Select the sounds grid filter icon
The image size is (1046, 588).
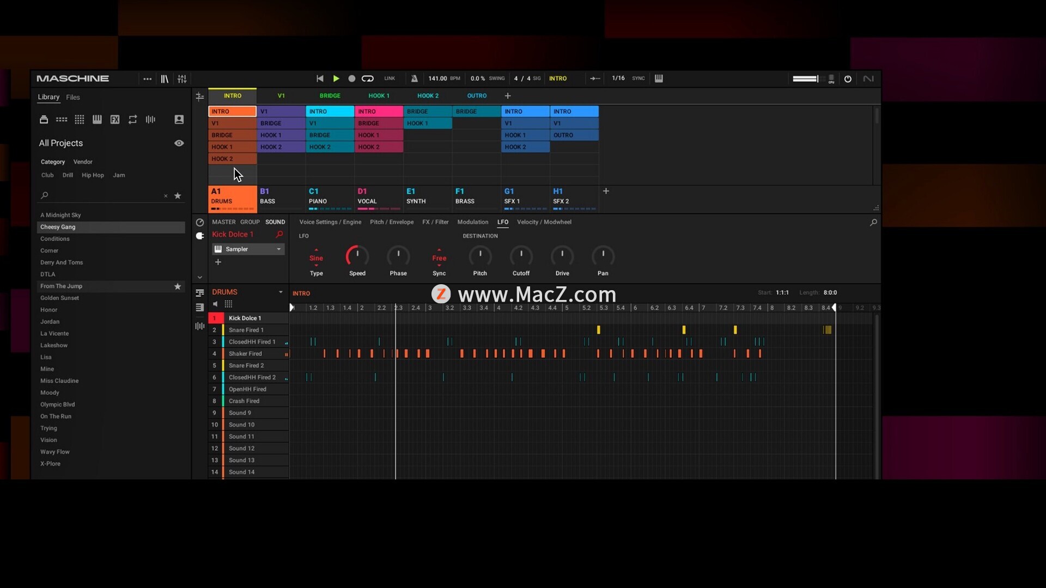80,119
